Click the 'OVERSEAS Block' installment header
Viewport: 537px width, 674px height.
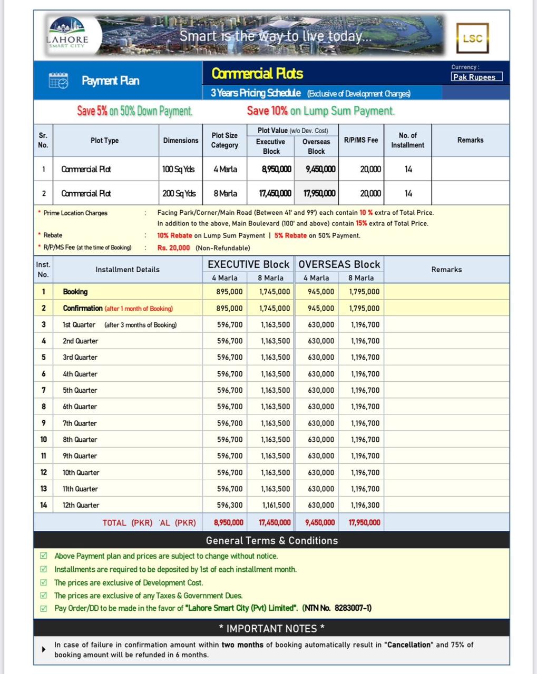339,264
